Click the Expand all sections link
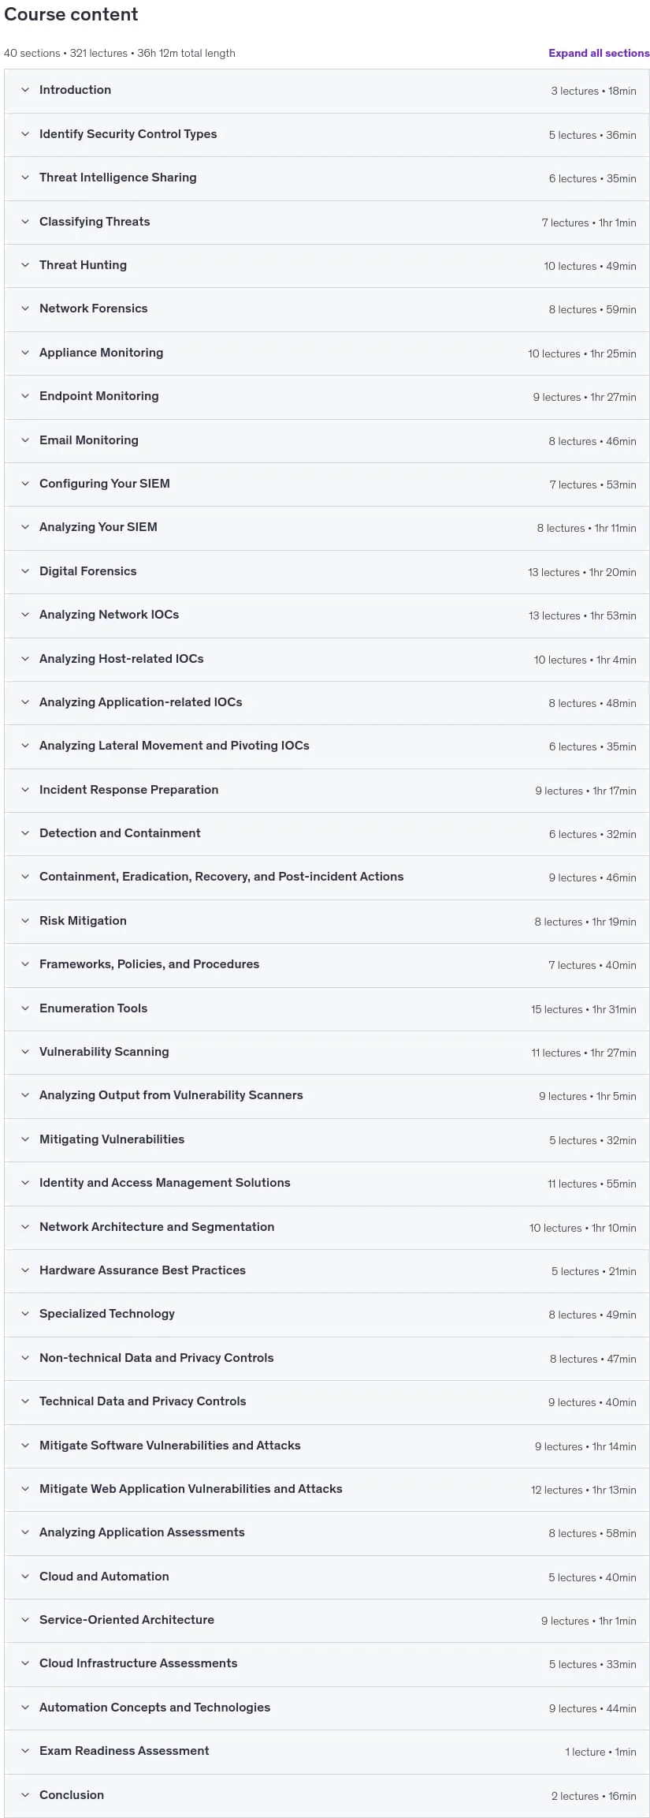The width and height of the screenshot is (650, 1818). click(x=599, y=53)
